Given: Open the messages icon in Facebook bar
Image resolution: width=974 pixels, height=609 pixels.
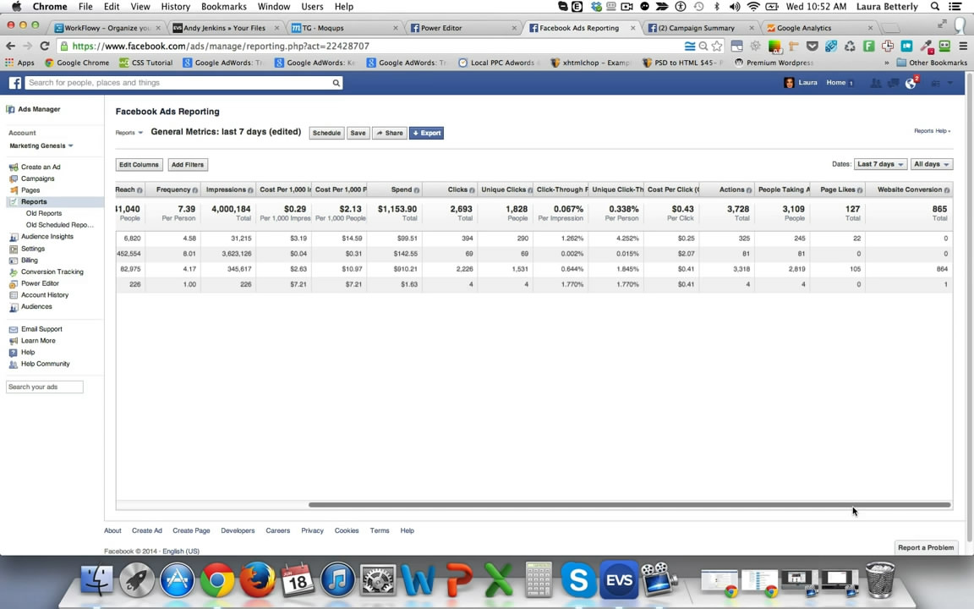Looking at the screenshot, I should click(x=893, y=83).
